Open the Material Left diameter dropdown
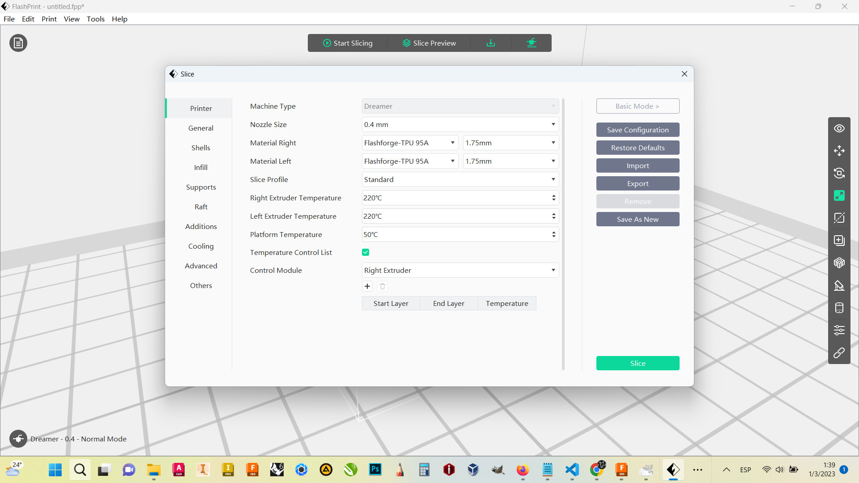 point(511,161)
